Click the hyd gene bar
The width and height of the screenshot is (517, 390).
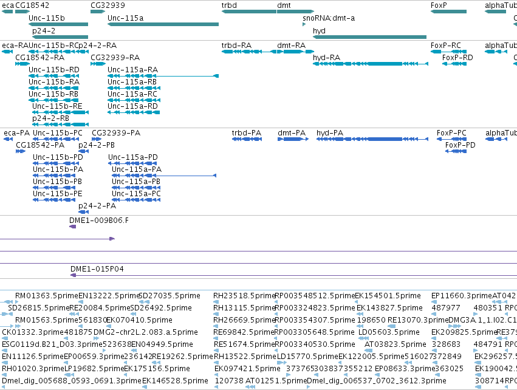[x=369, y=37]
